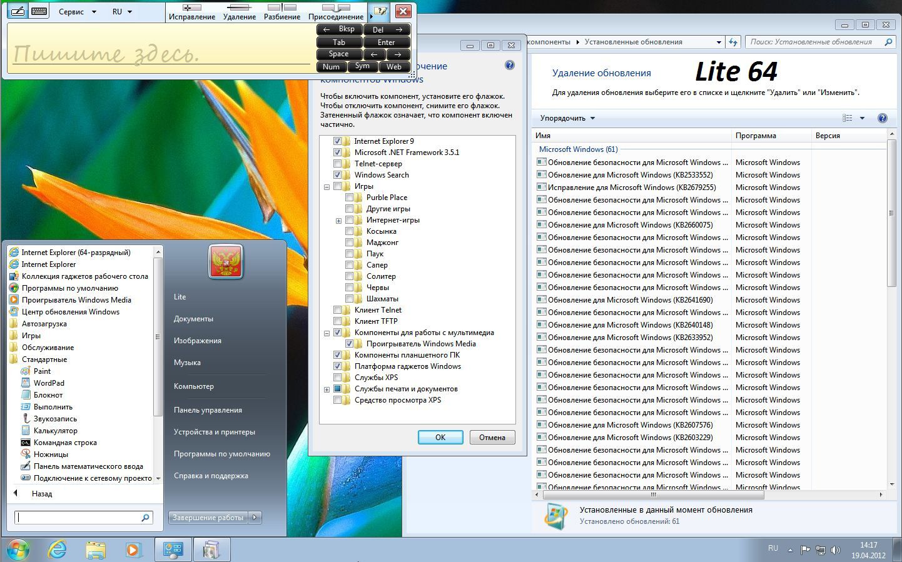902x562 pixels.
Task: Open Windows Explorer from the taskbar
Action: 95,549
